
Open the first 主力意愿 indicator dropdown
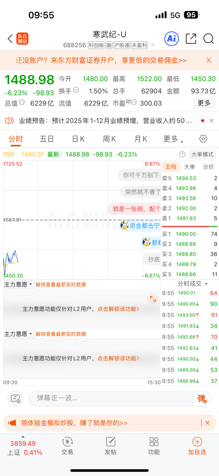pyautogui.click(x=19, y=284)
